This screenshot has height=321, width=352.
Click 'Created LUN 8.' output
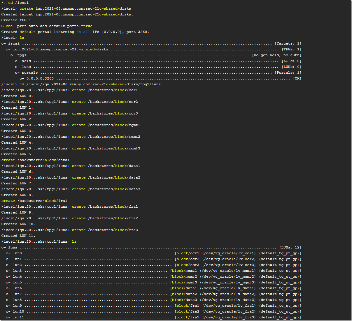(17, 195)
